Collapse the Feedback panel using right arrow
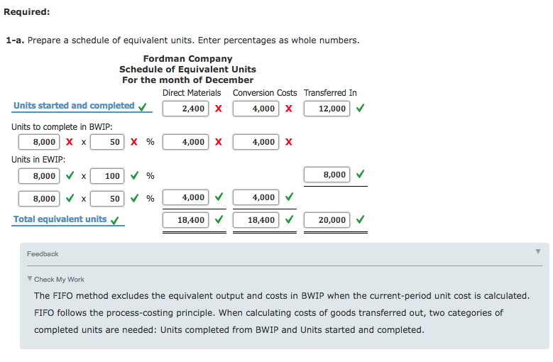This screenshot has width=553, height=362. 537,251
